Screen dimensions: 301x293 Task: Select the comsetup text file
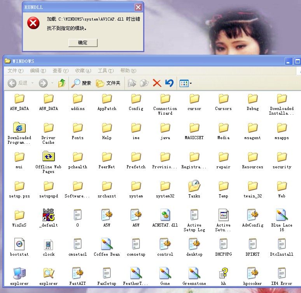(136, 247)
